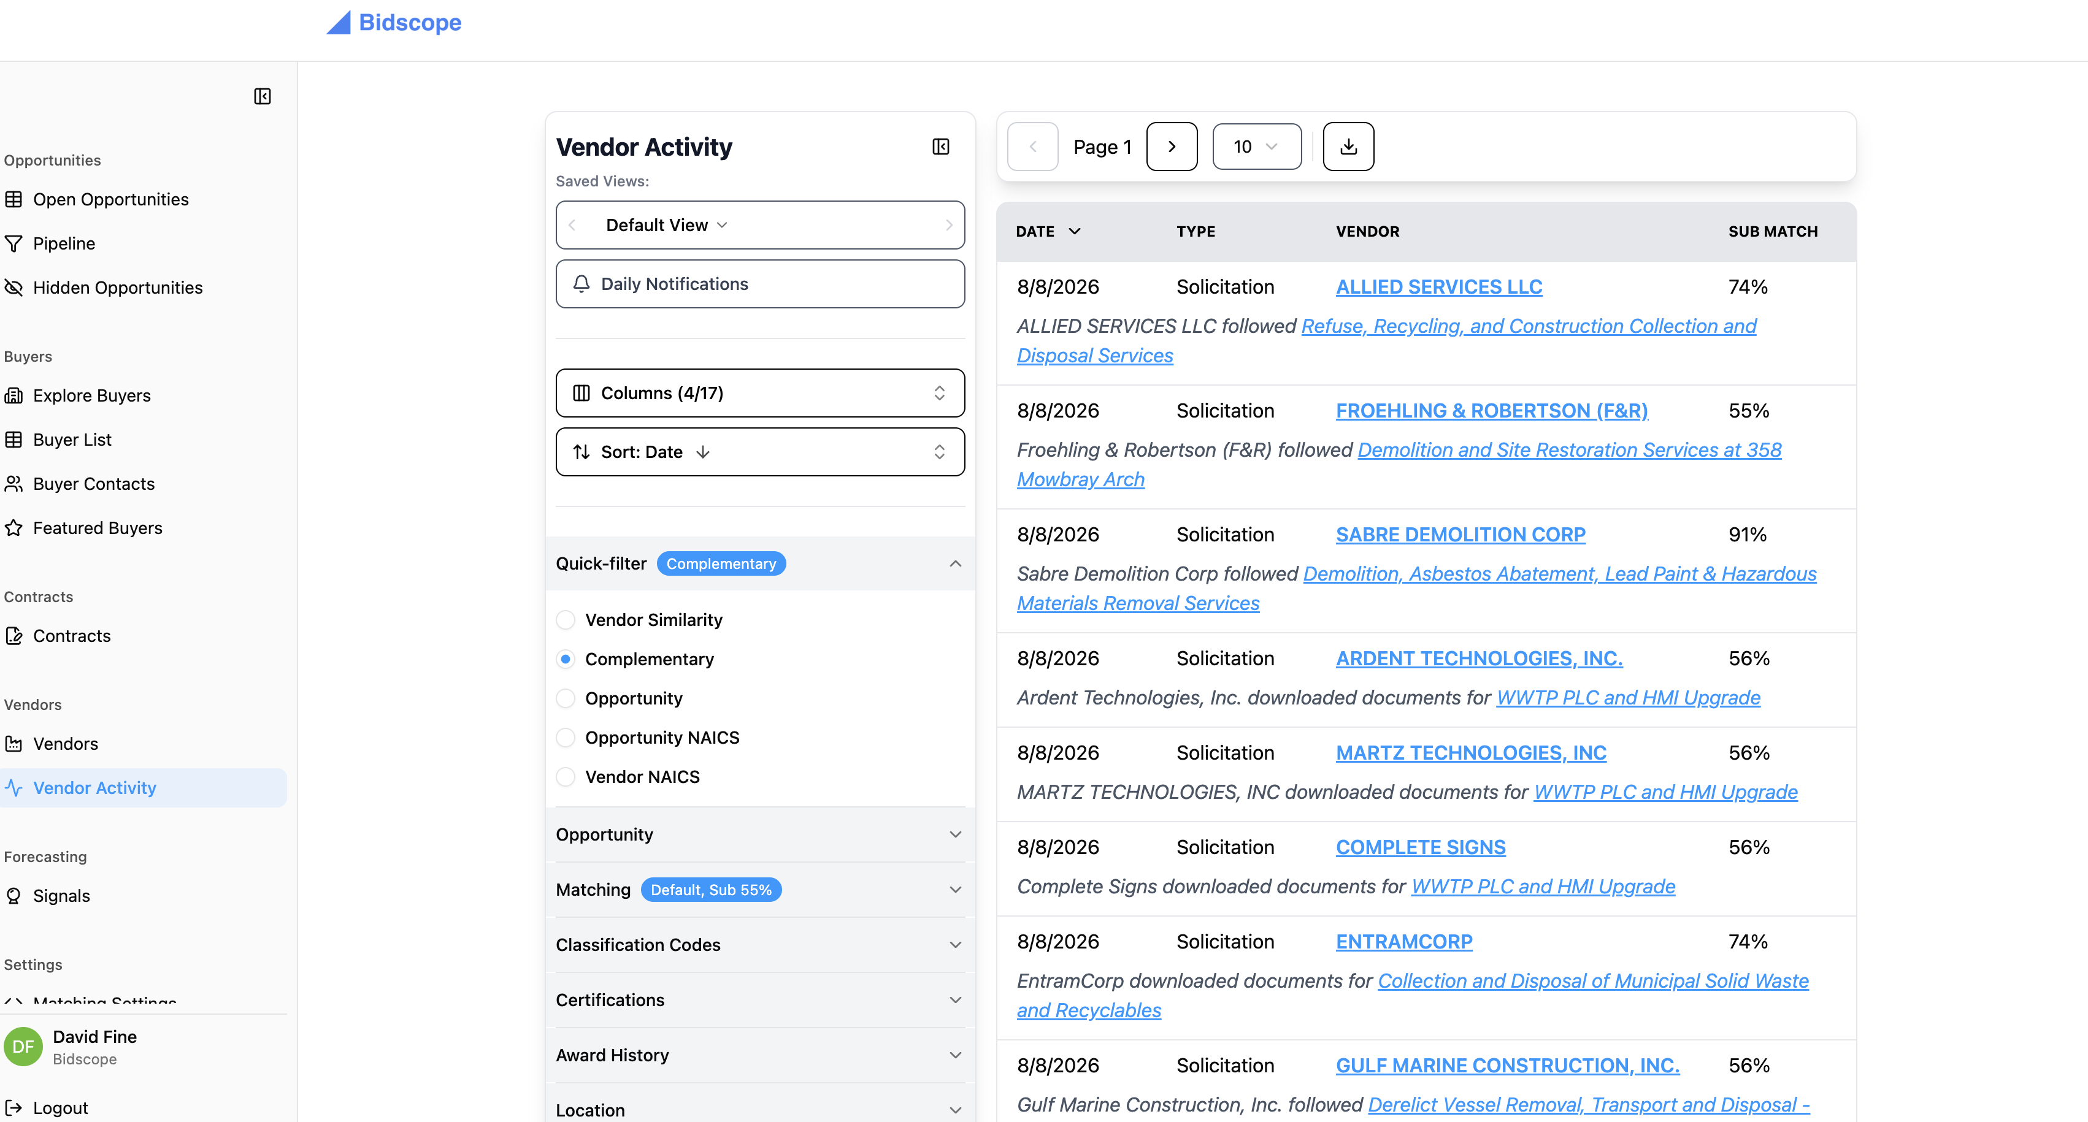Toggle sort direction arrow beside Sort: Date

[703, 452]
